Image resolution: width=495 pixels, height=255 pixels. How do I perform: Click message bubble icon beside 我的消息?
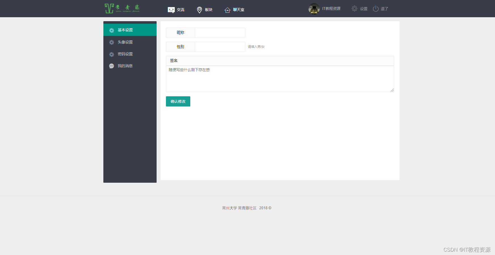(x=112, y=66)
